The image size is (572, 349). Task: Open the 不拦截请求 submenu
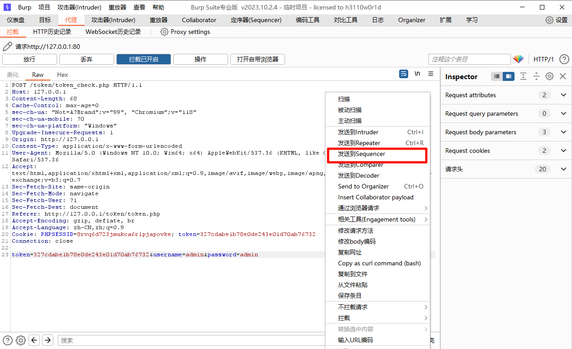378,307
